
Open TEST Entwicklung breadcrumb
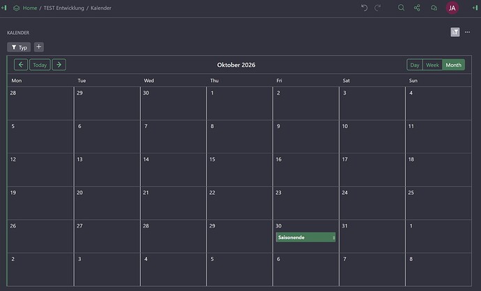[x=64, y=8]
